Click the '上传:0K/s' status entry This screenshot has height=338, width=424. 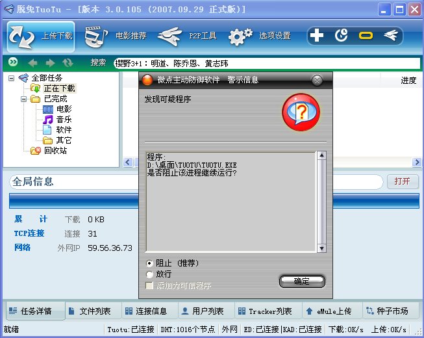388,330
